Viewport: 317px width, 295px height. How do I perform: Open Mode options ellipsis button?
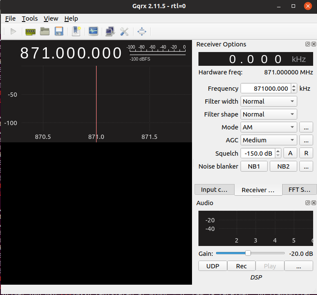click(x=306, y=127)
